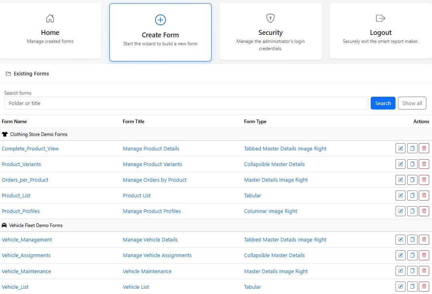
Task: Click the Manage Product Variants title
Action: (x=152, y=164)
